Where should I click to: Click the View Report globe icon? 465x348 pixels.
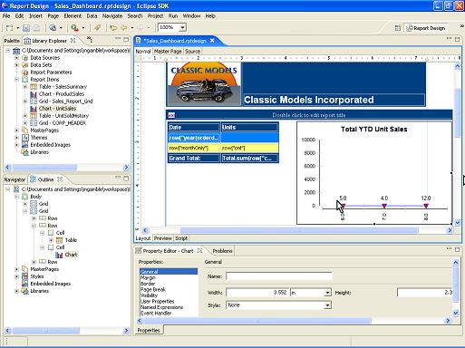(53, 28)
